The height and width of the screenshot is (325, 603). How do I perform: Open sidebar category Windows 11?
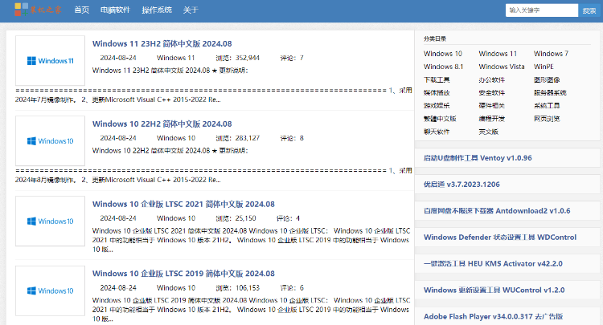(x=498, y=54)
